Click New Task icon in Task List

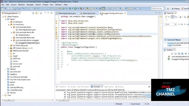pyautogui.click(x=166, y=17)
